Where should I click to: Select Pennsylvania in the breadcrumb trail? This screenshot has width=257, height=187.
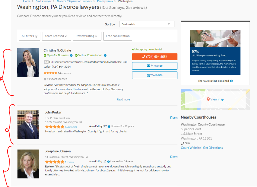[105, 1]
